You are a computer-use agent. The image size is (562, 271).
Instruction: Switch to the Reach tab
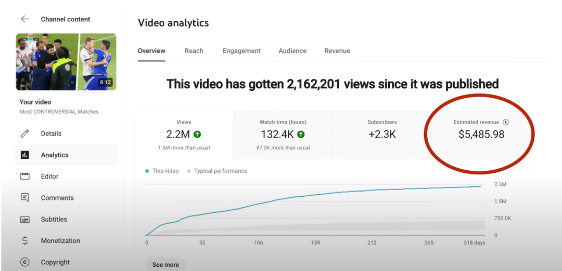194,51
